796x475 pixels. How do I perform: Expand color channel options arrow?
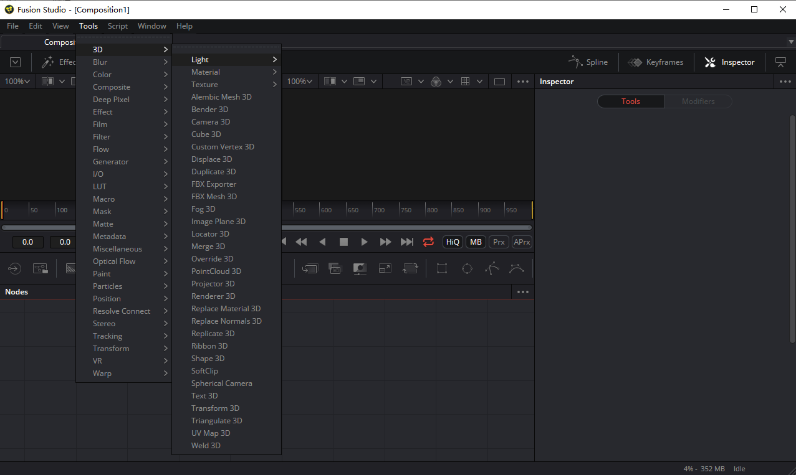point(450,82)
